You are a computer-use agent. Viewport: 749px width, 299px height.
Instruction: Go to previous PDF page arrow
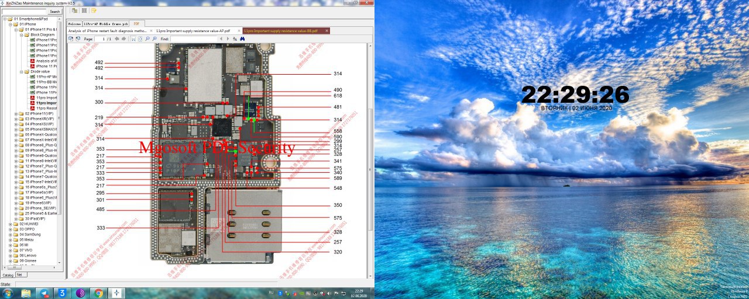116,39
